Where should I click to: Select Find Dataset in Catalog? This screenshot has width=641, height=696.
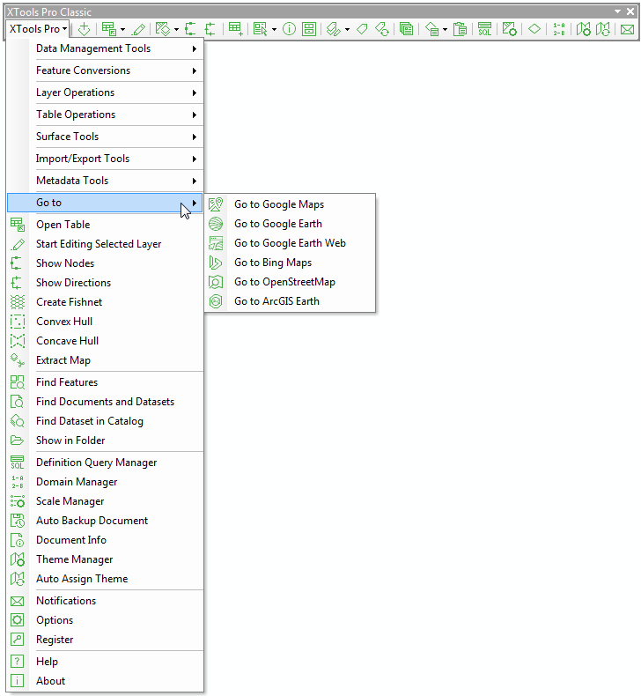[x=105, y=421]
